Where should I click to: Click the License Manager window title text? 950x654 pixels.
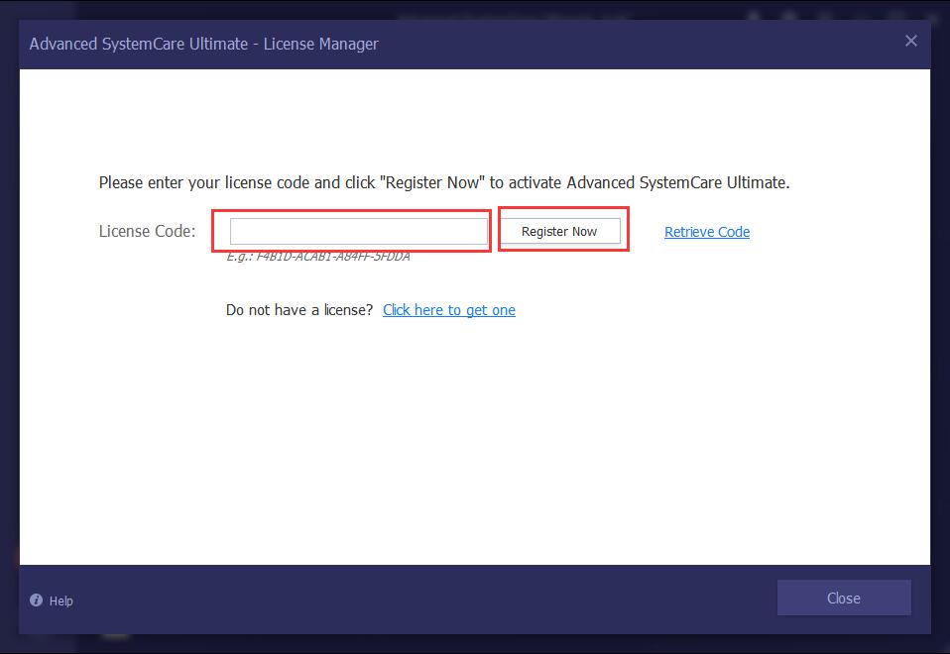pos(203,45)
